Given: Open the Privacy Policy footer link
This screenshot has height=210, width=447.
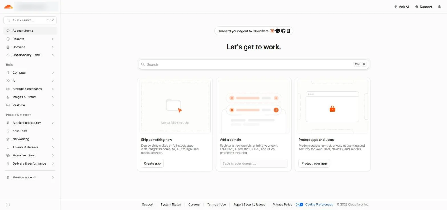Looking at the screenshot, I should tap(282, 205).
